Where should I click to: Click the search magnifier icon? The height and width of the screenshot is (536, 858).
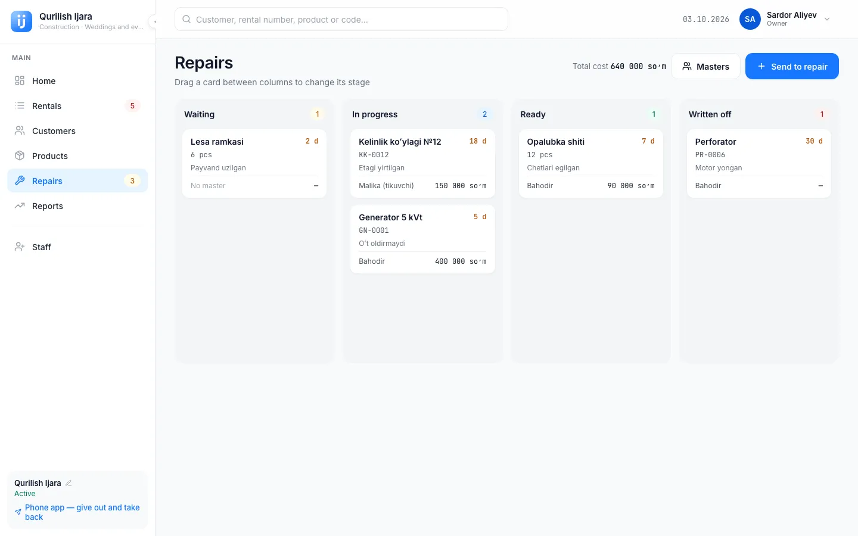click(x=186, y=19)
